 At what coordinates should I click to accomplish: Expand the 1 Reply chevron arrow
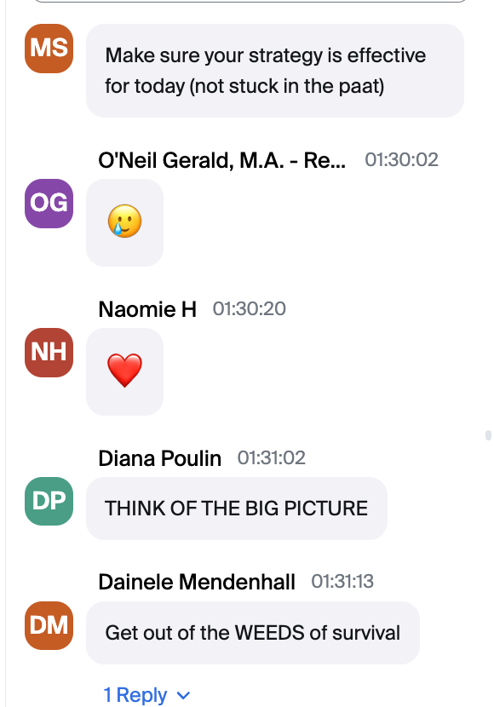click(x=183, y=695)
